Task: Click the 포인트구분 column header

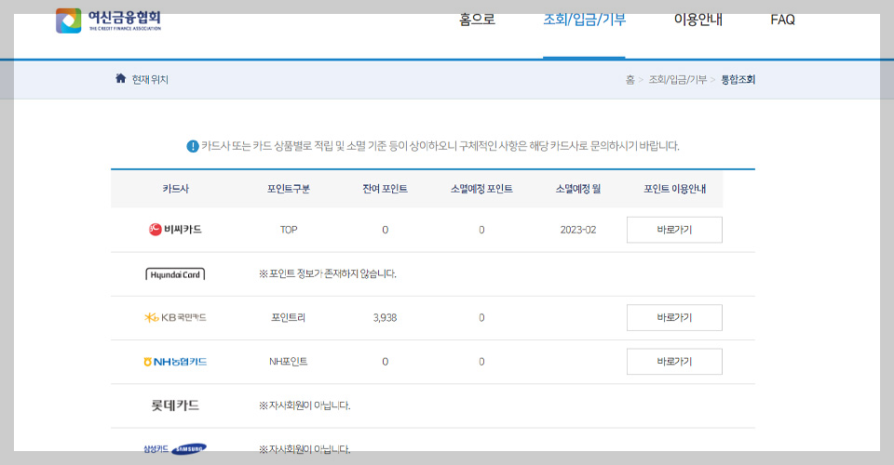Action: pyautogui.click(x=289, y=189)
